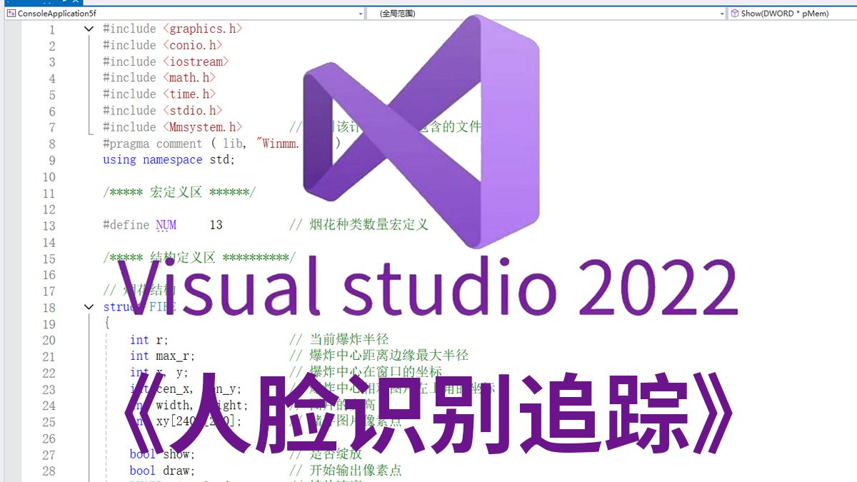The width and height of the screenshot is (857, 482).
Task: Click the '/***** 结构定义区' comment on line 15
Action: pyautogui.click(x=199, y=258)
